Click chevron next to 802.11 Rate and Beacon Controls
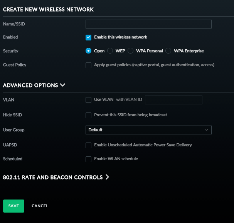This screenshot has height=223, width=234. click(x=107, y=177)
